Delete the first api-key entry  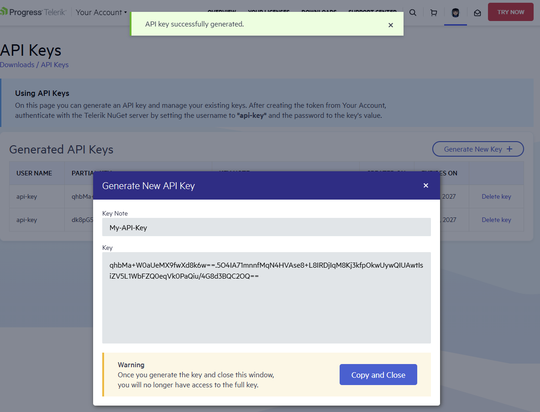(496, 196)
